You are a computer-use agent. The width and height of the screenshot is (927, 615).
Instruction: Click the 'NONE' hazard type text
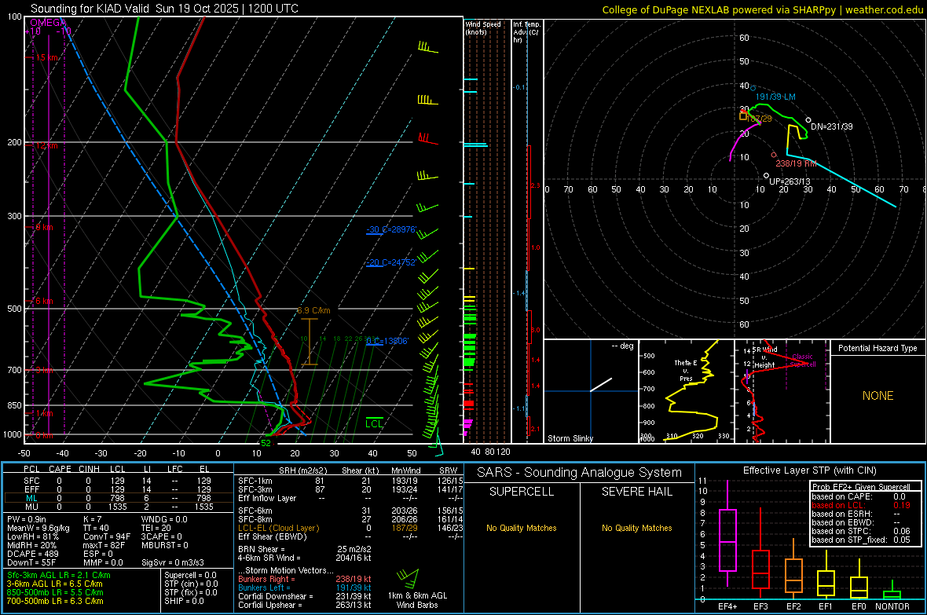(878, 396)
